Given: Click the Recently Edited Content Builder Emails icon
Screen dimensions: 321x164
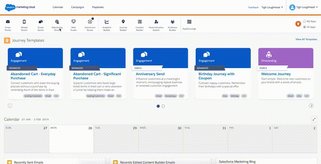Looking at the screenshot, I should point(115,163).
